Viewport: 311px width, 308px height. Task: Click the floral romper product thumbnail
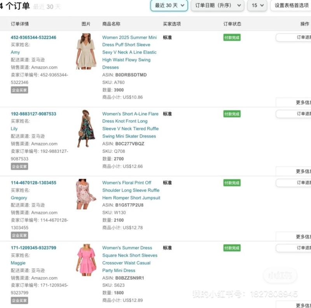pos(86,194)
